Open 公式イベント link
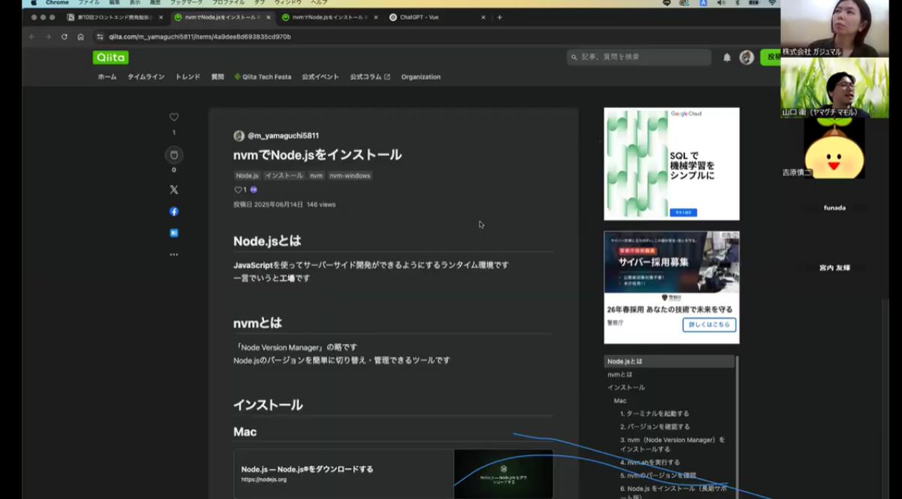 click(320, 76)
